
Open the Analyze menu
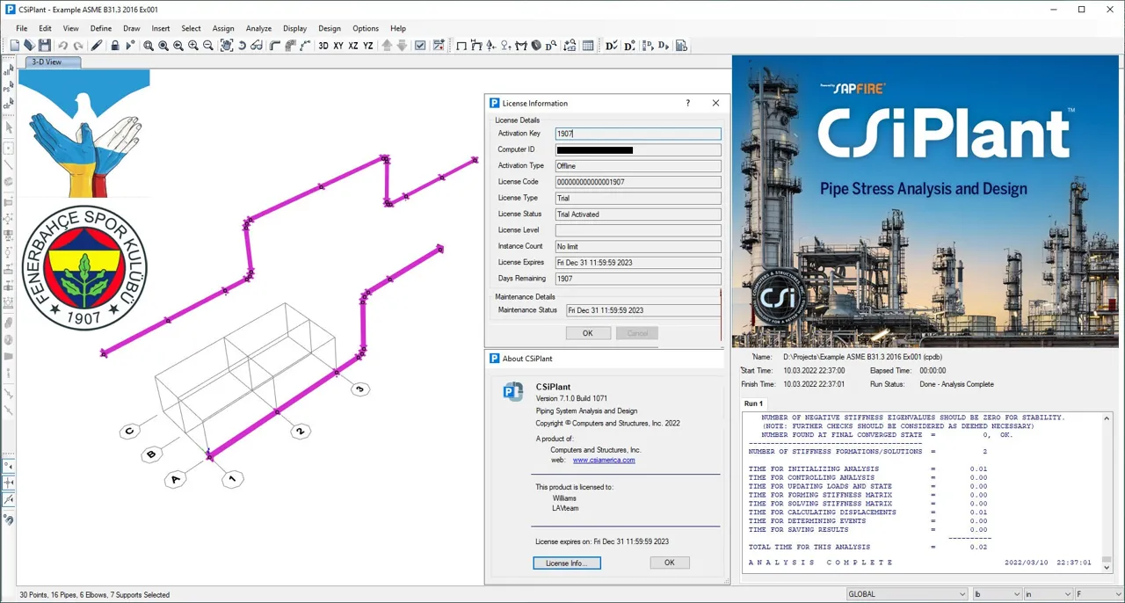coord(258,28)
